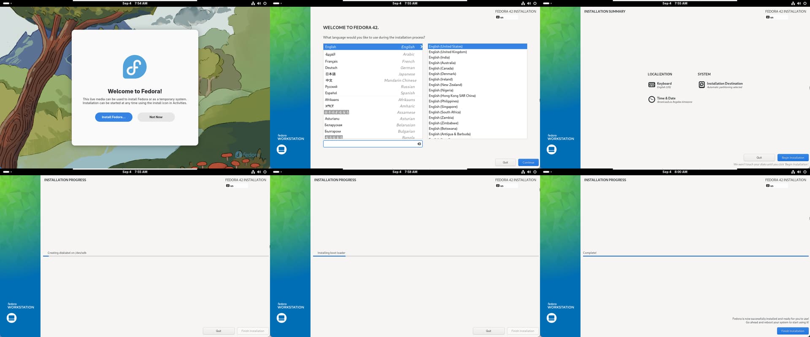
Task: Start setup with the Begin Installation button
Action: pyautogui.click(x=793, y=158)
